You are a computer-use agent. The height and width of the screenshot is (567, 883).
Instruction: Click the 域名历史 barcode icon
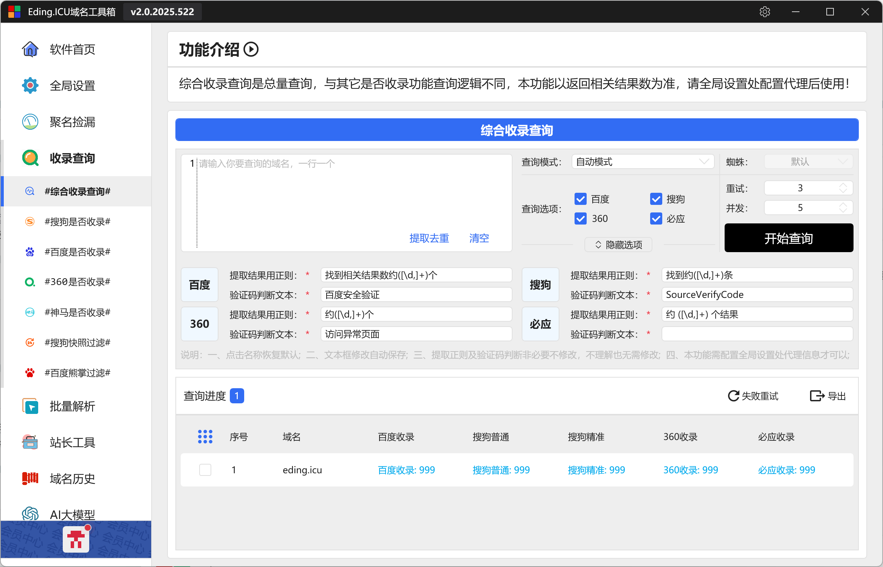click(30, 479)
